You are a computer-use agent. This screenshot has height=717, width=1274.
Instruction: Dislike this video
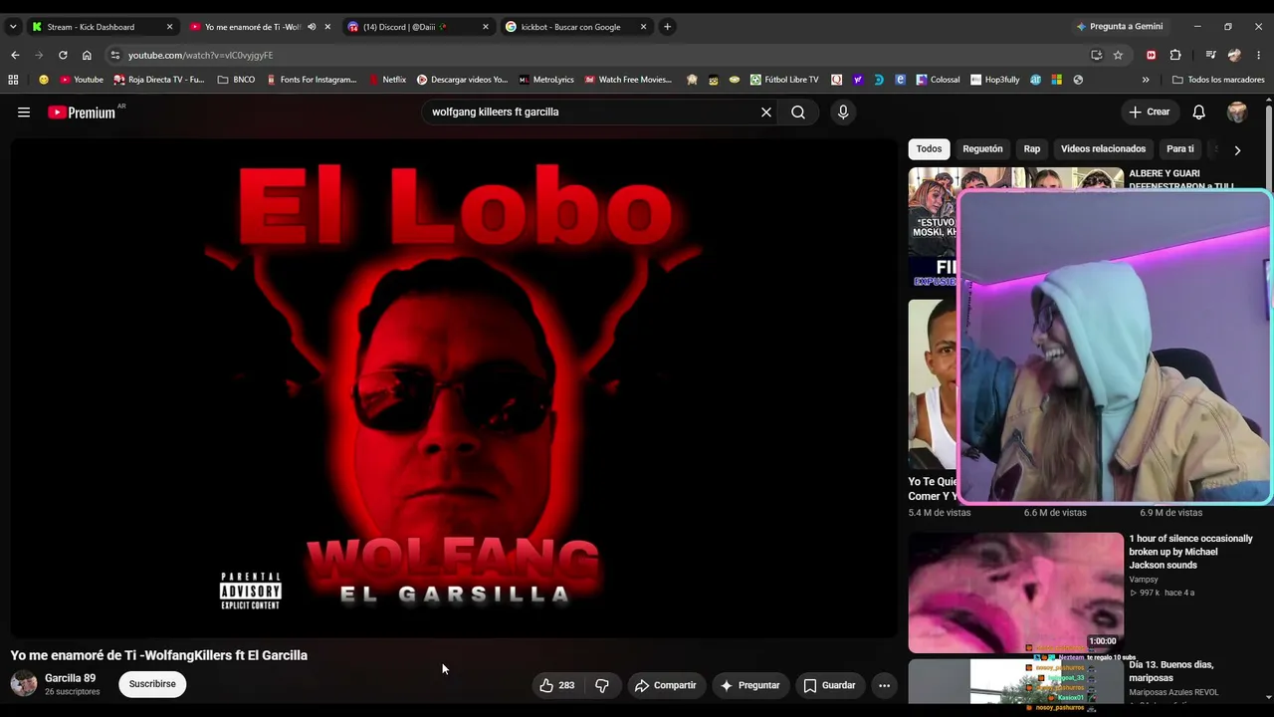pos(602,685)
